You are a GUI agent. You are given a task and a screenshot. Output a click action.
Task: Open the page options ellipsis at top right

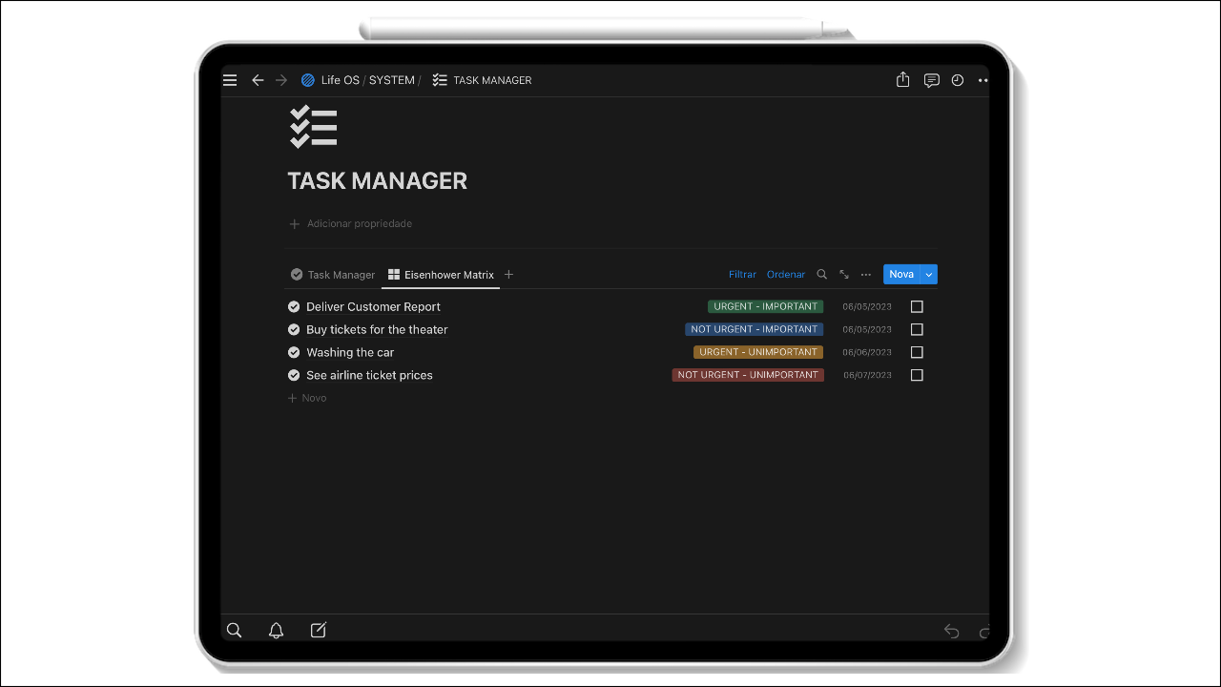pos(983,80)
